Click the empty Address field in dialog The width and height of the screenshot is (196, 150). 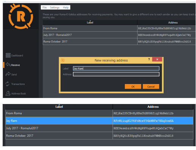pos(116,74)
